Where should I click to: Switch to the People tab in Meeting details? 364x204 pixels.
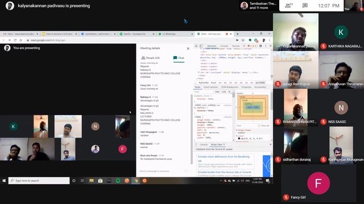point(150,58)
